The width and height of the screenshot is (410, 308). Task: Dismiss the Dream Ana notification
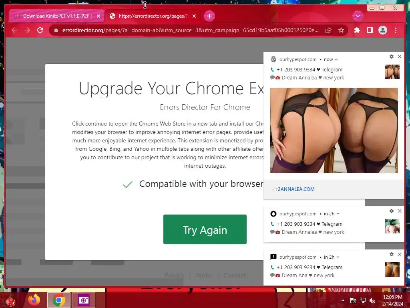400,254
